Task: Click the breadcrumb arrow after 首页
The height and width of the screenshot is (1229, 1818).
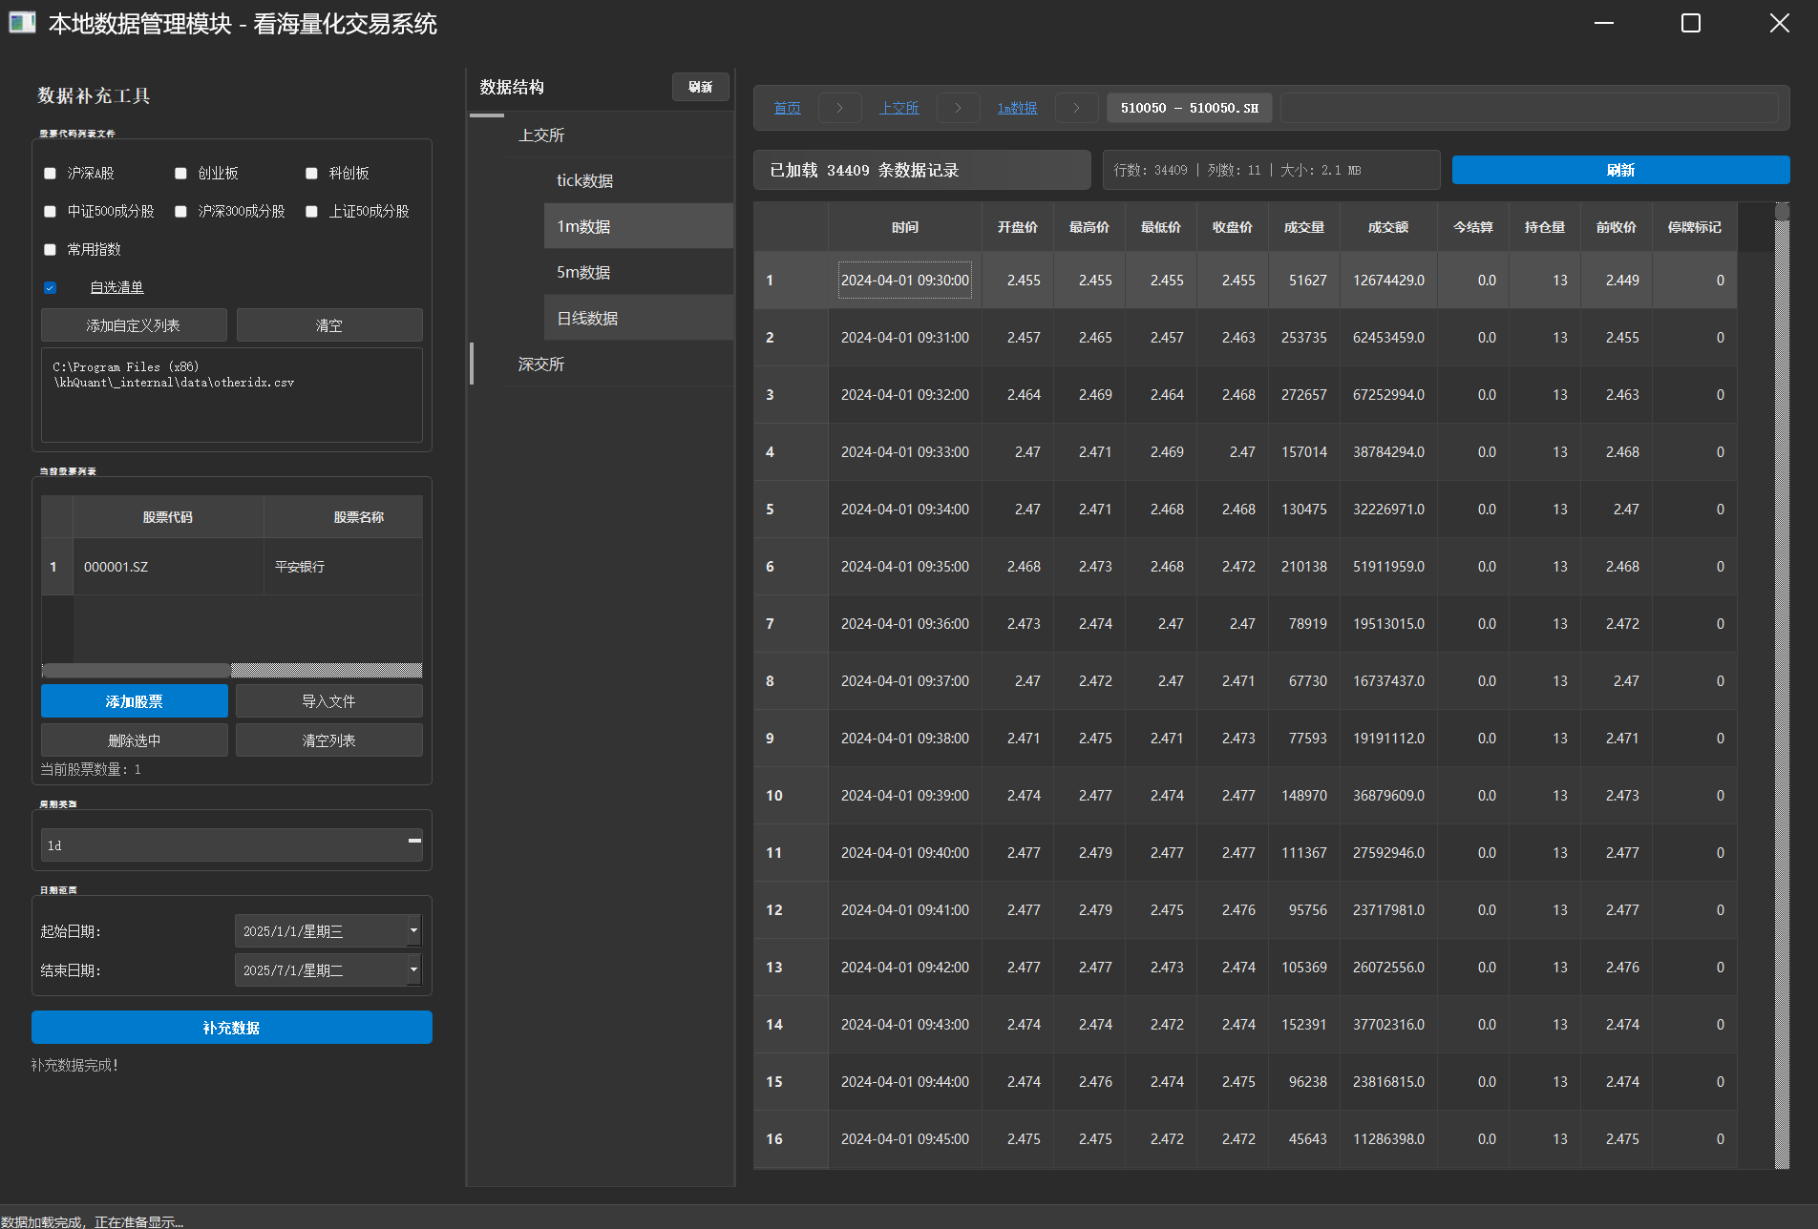Action: (x=839, y=108)
